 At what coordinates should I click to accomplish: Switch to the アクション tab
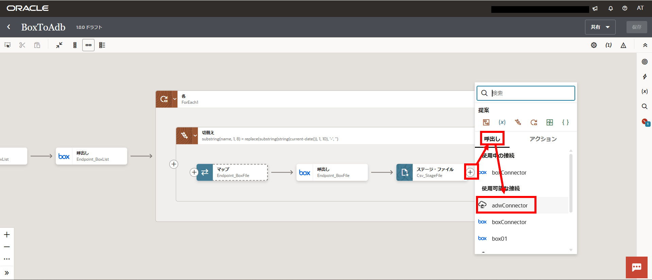(x=543, y=139)
